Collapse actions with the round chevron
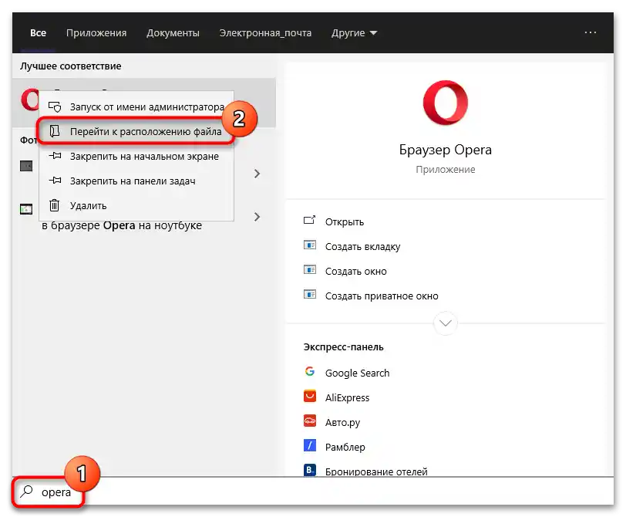Screen dimensions: 626x517 [x=445, y=323]
